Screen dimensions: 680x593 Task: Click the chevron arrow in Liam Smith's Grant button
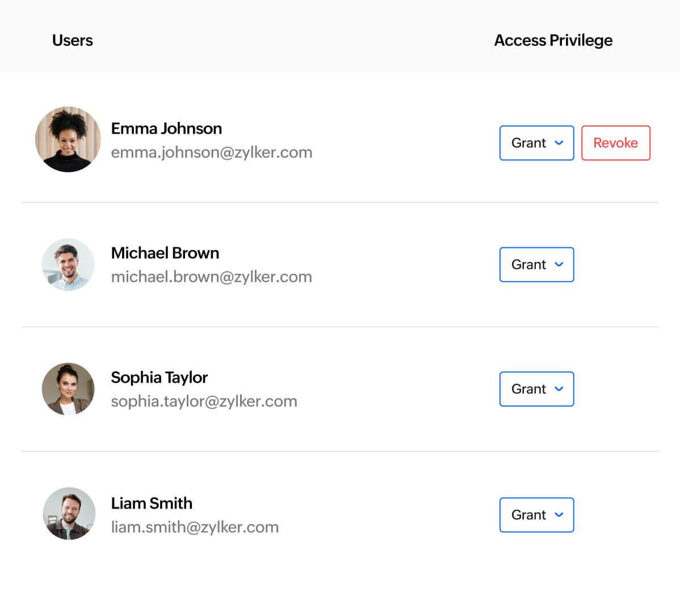pyautogui.click(x=559, y=515)
